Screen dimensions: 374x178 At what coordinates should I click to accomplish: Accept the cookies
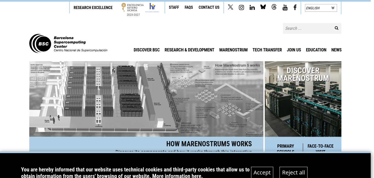click(262, 172)
